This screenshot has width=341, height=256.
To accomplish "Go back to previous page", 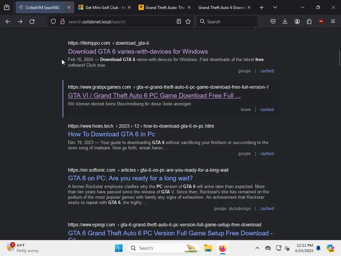I will (x=8, y=22).
